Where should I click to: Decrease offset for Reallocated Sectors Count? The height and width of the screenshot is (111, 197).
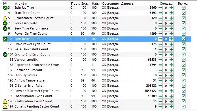coord(160,18)
